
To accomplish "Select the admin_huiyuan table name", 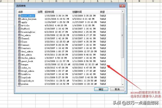I will click(29, 19).
